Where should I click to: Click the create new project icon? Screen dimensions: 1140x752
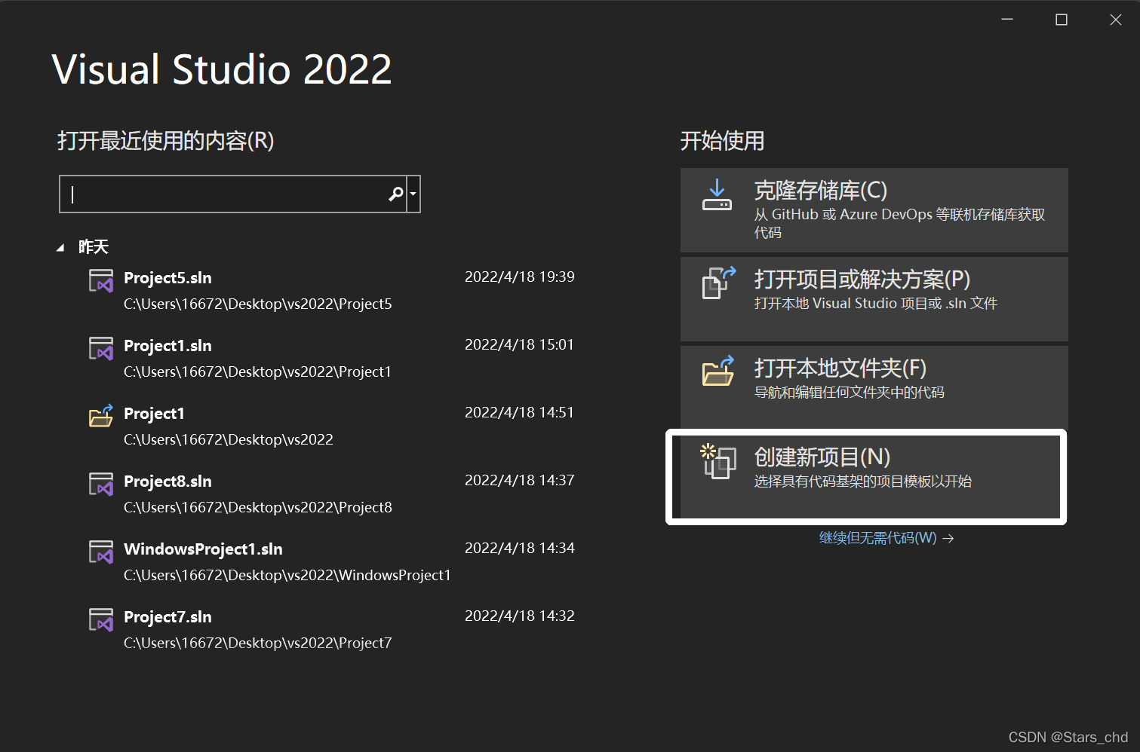click(x=718, y=461)
